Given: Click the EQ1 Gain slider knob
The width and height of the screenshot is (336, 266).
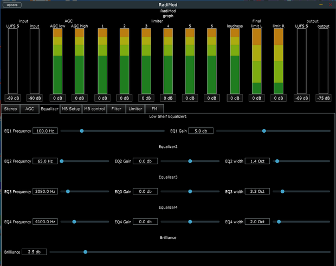Looking at the screenshot, I should click(x=264, y=131).
